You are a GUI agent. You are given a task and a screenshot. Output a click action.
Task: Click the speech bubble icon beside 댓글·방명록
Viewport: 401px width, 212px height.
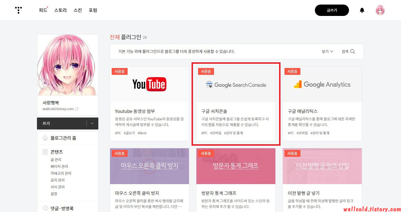pyautogui.click(x=45, y=208)
